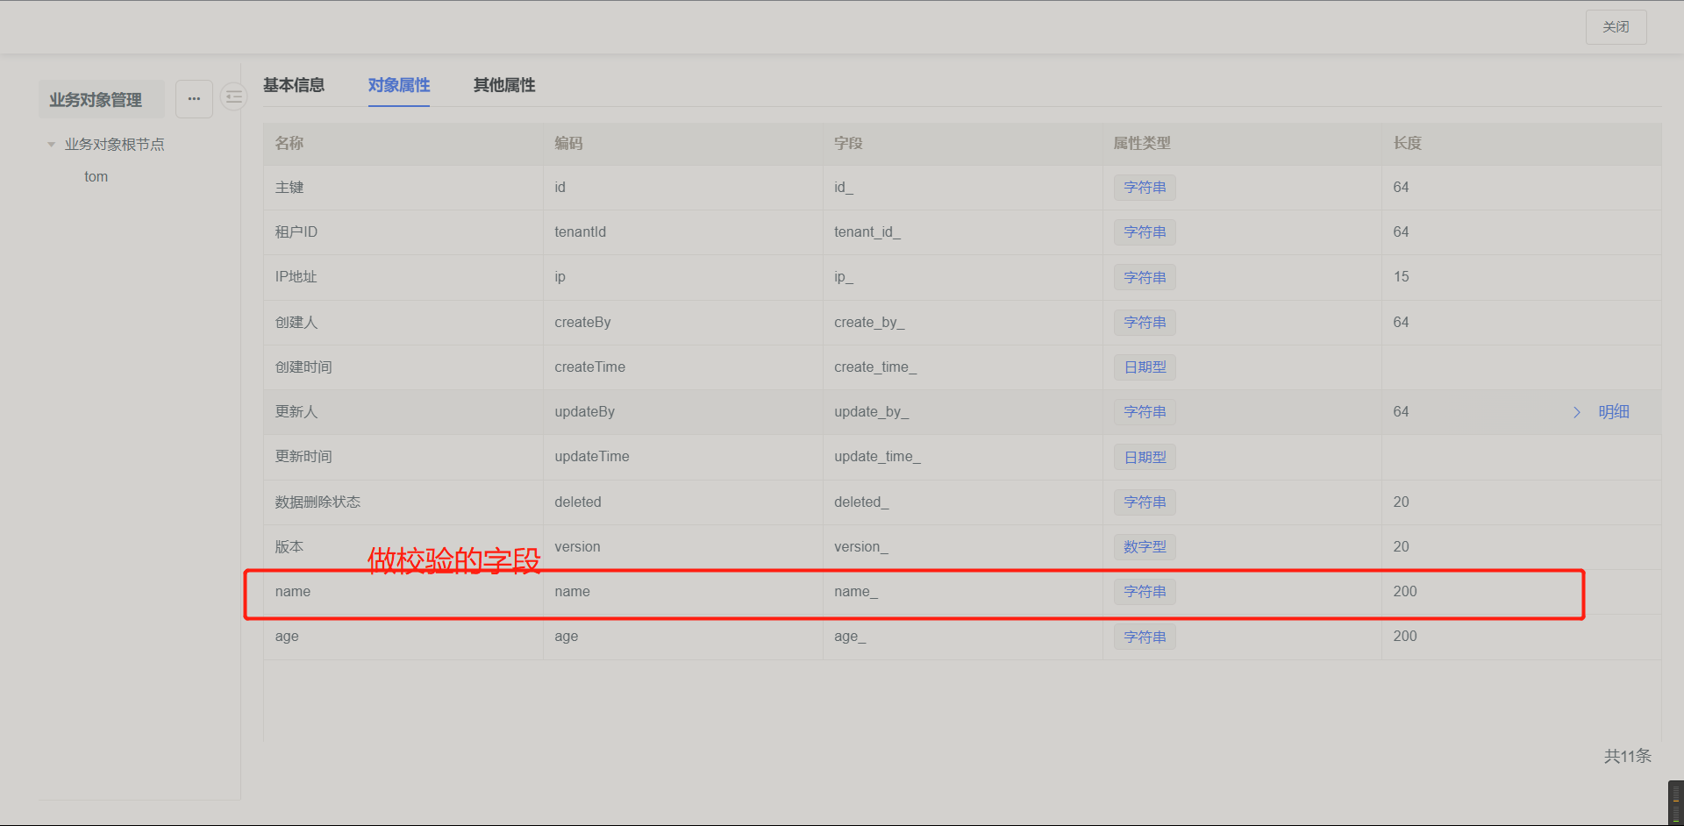Screen dimensions: 1684x826
Task: Open the 明细 link in 更新人 row
Action: coord(1613,412)
